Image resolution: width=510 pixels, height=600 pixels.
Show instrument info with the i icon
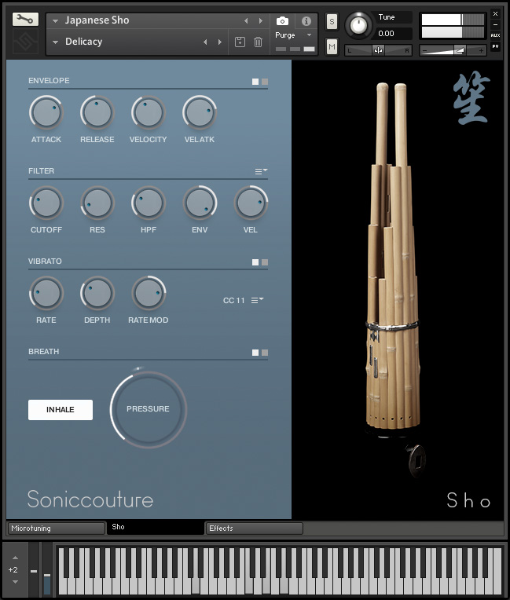pyautogui.click(x=306, y=21)
